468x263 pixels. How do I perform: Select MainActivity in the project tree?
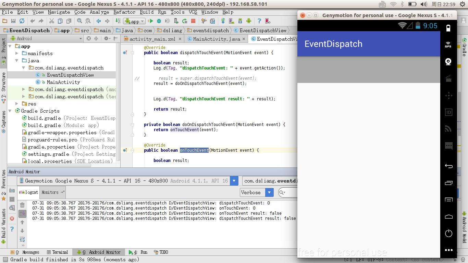pos(63,82)
